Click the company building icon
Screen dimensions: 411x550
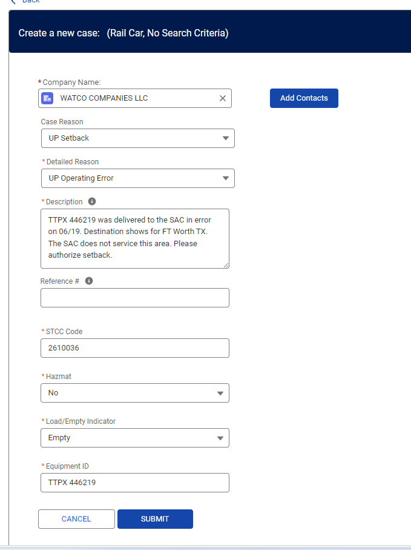[x=47, y=98]
